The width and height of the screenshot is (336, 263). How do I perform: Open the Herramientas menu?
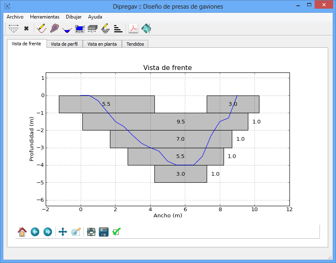pos(44,17)
